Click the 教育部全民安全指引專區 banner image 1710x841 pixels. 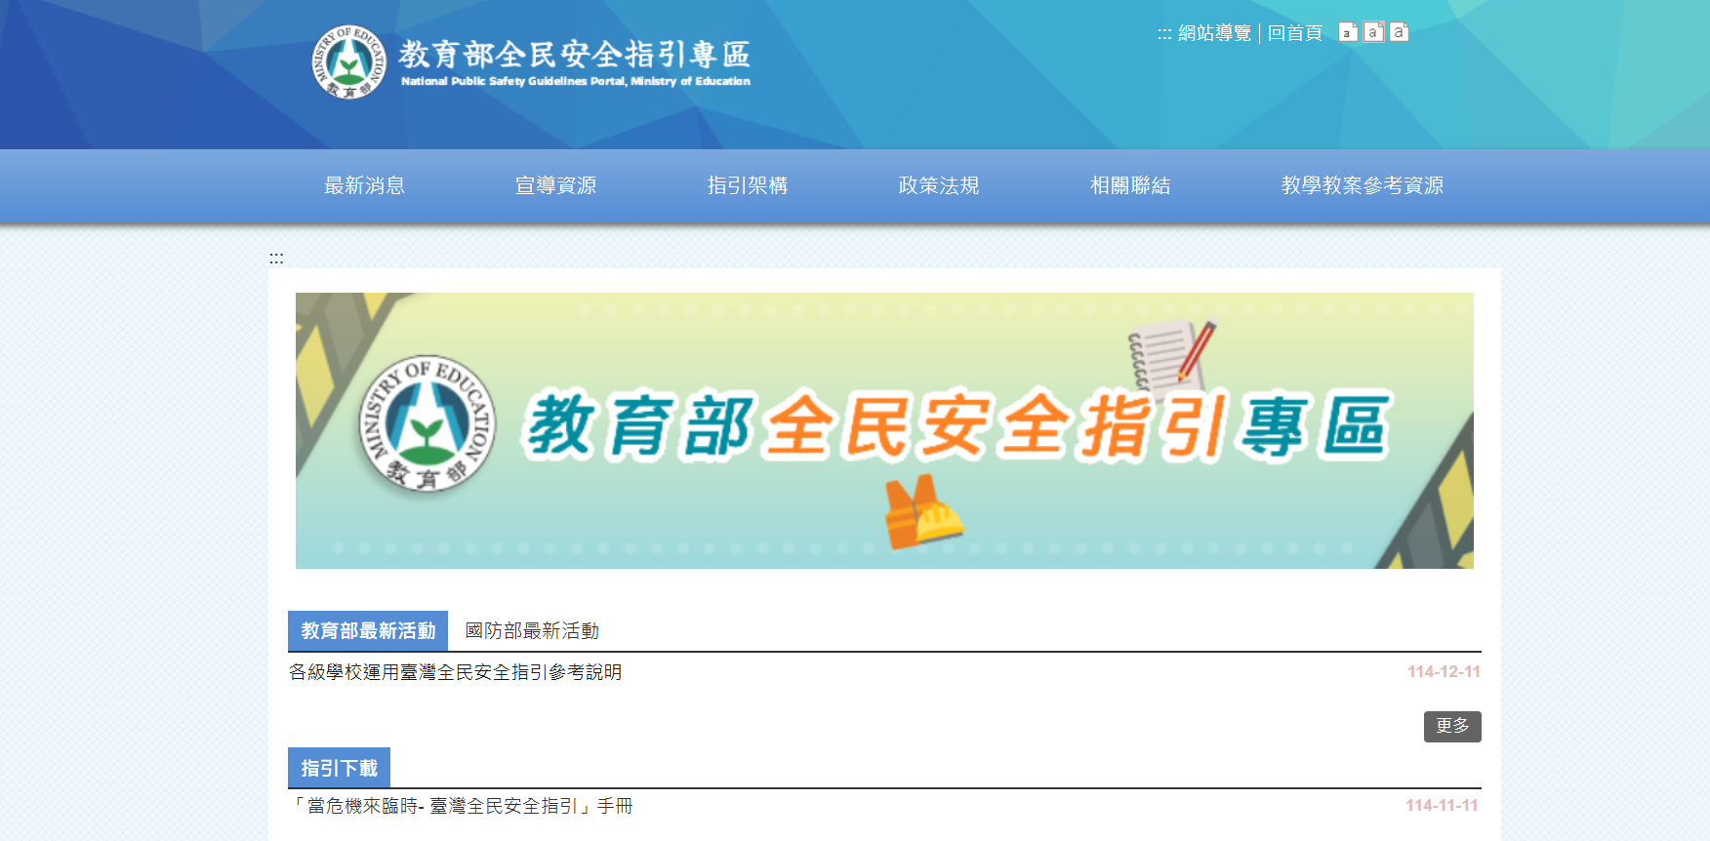coord(884,430)
